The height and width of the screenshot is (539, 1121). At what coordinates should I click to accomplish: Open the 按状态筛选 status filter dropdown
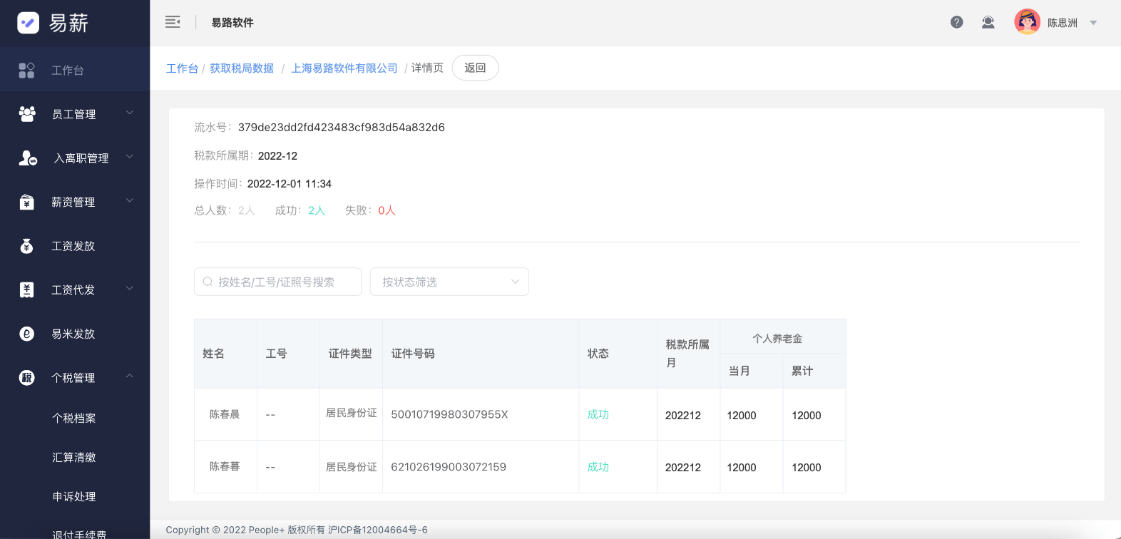point(449,282)
